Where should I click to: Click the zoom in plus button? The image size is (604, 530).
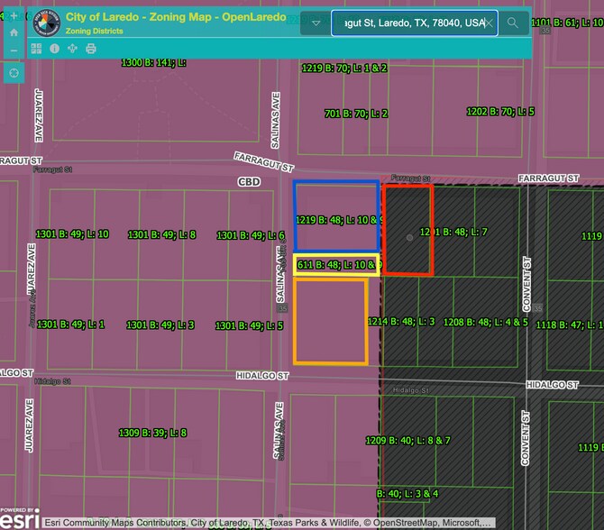click(14, 16)
